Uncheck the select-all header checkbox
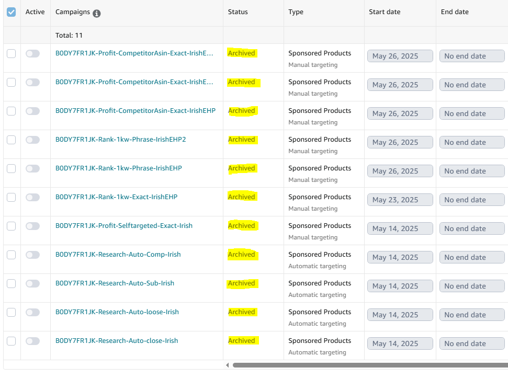The width and height of the screenshot is (508, 379). (x=11, y=12)
